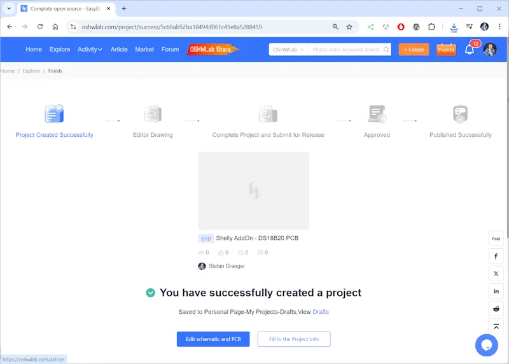Share project via X icon
The width and height of the screenshot is (509, 364).
496,274
